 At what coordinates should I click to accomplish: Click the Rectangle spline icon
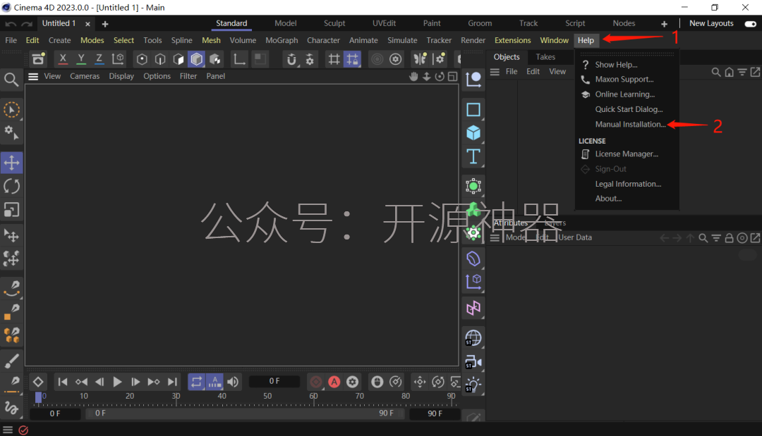[473, 110]
